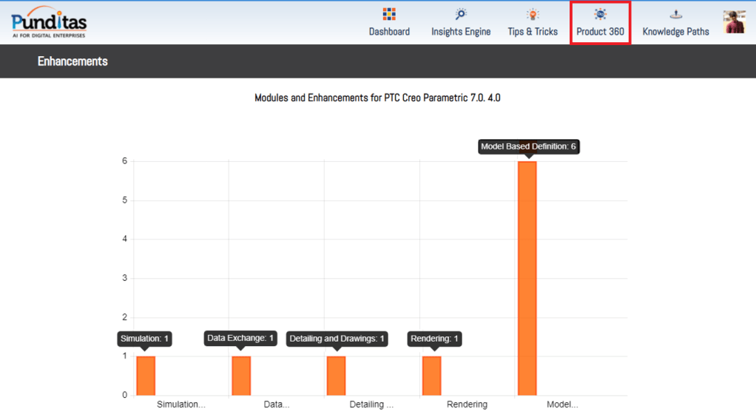Click the Model Based Definition: 6 tooltip
This screenshot has height=420, width=756.
point(528,146)
